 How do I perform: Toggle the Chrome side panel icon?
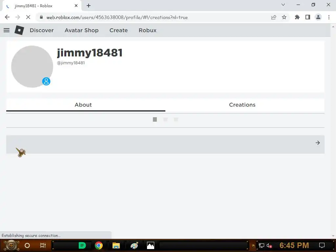[308, 17]
